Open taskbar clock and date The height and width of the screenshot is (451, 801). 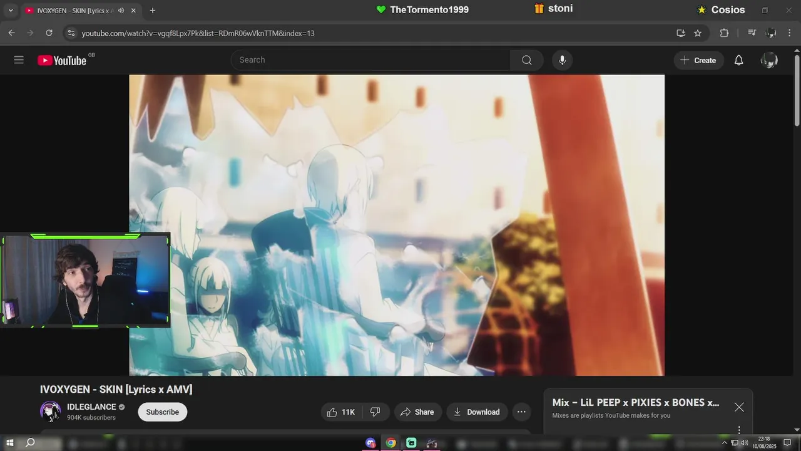pyautogui.click(x=764, y=443)
